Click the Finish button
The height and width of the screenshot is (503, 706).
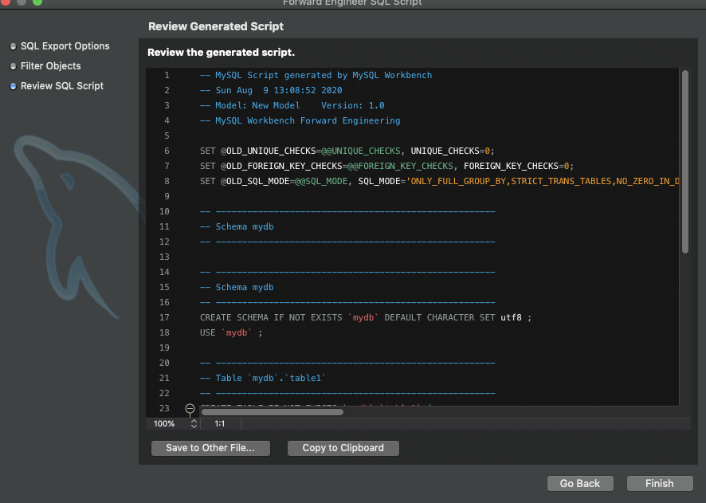click(x=660, y=483)
